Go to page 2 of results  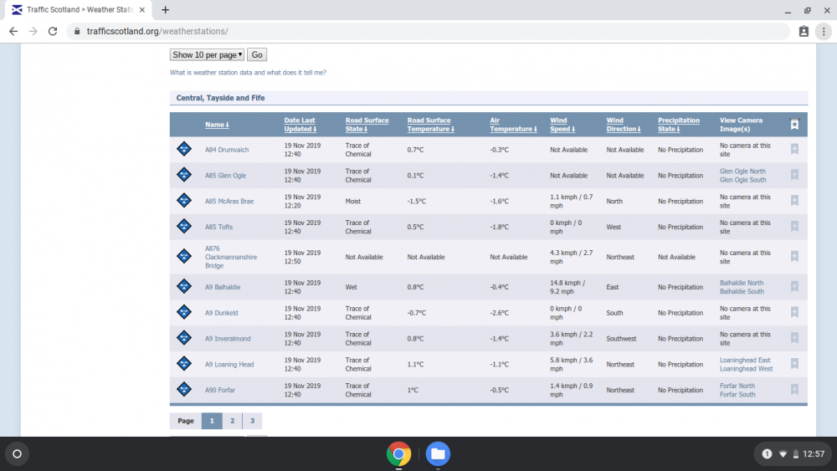pyautogui.click(x=232, y=421)
